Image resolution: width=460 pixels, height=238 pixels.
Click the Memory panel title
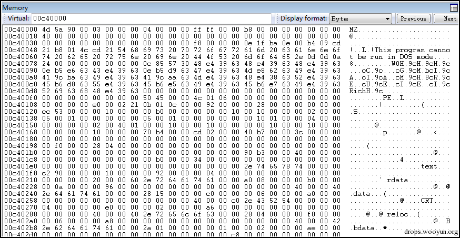(15, 8)
